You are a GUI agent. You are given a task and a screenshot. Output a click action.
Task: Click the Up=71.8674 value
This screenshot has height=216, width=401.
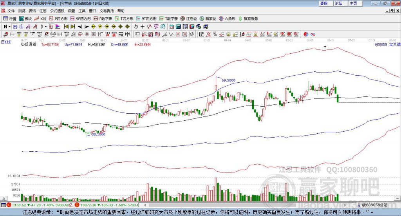click(73, 45)
